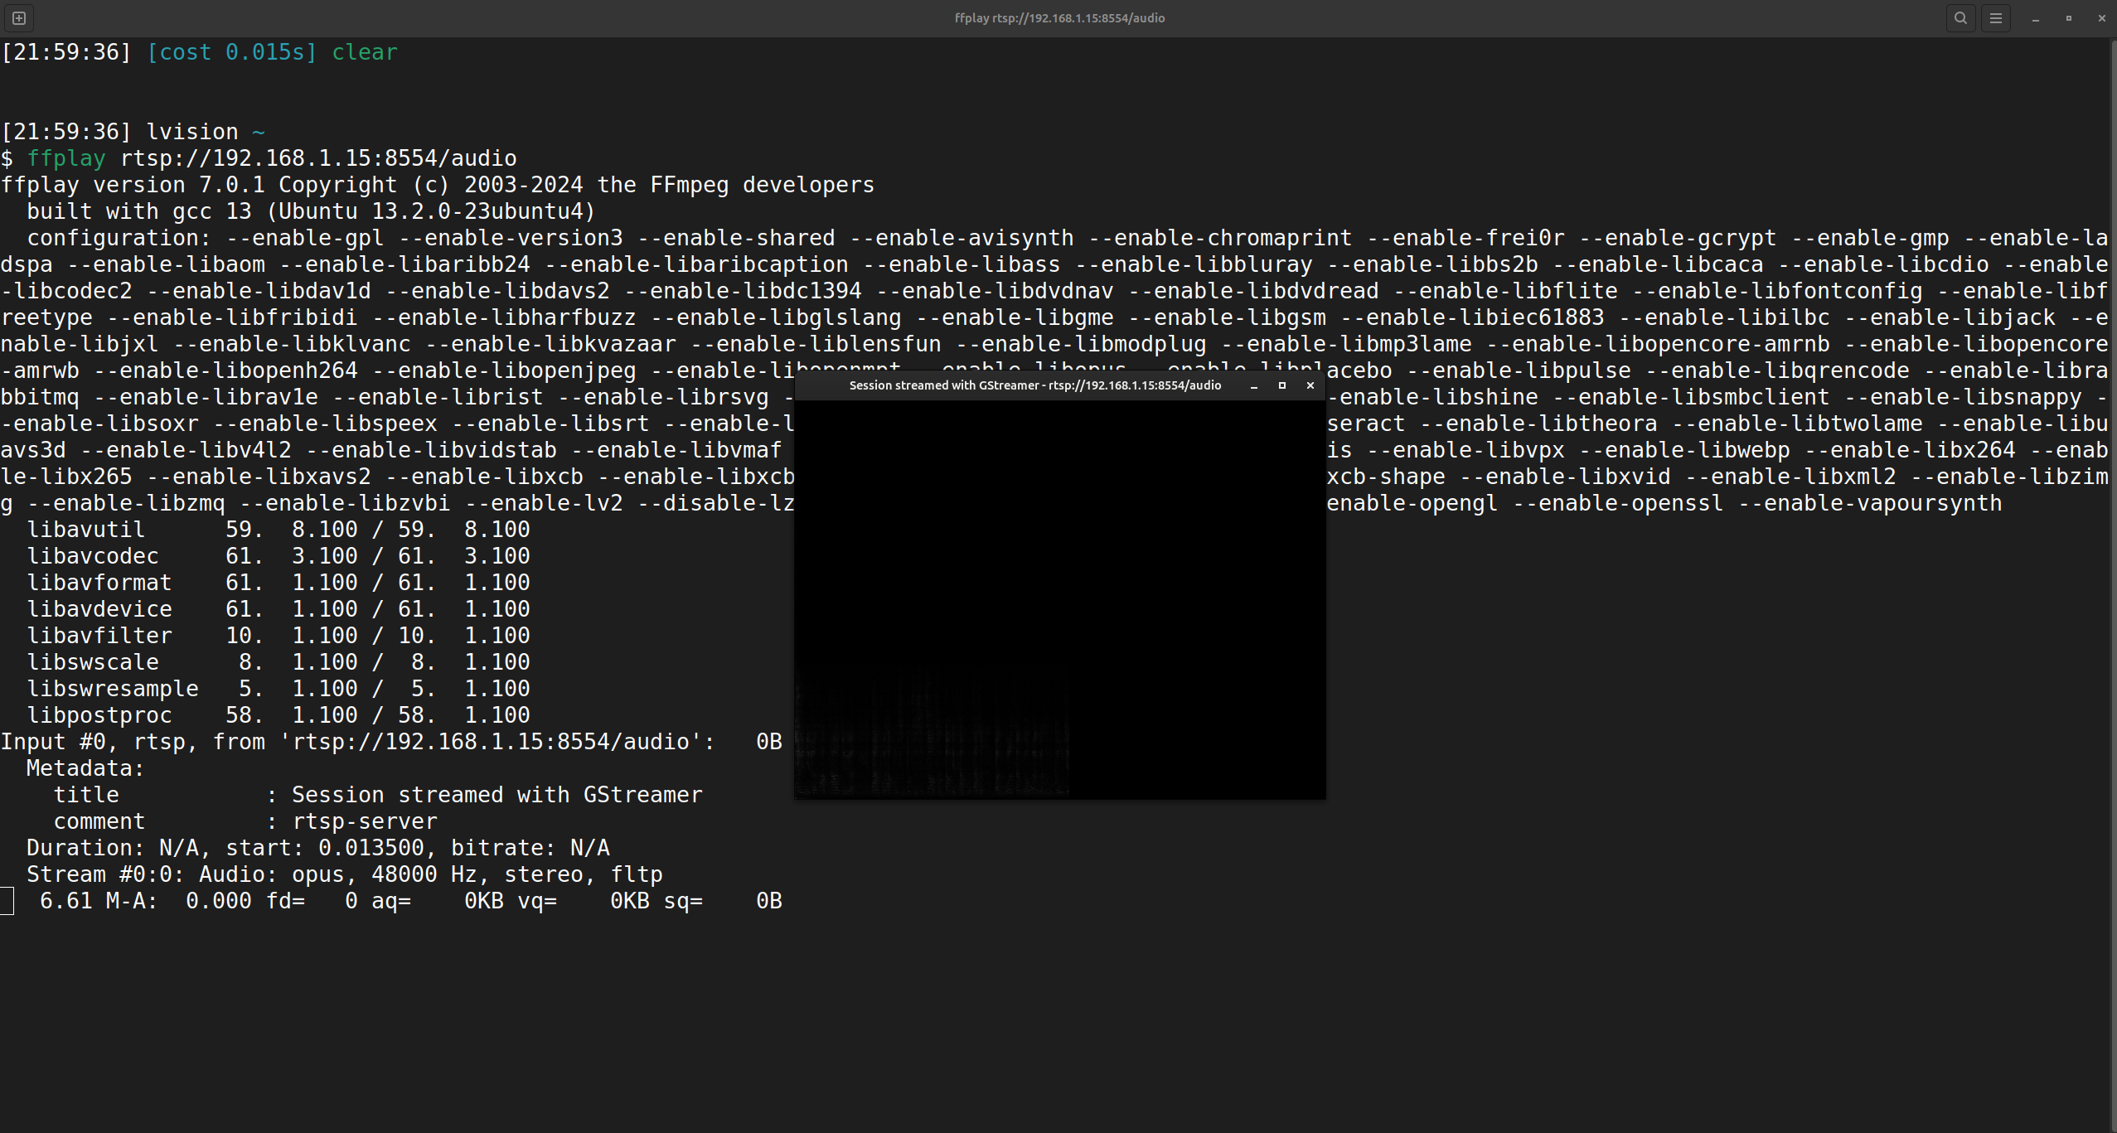Screen dimensions: 2117x1133
Task: Maximize the GStreamer session ffplay window
Action: click(x=1282, y=385)
